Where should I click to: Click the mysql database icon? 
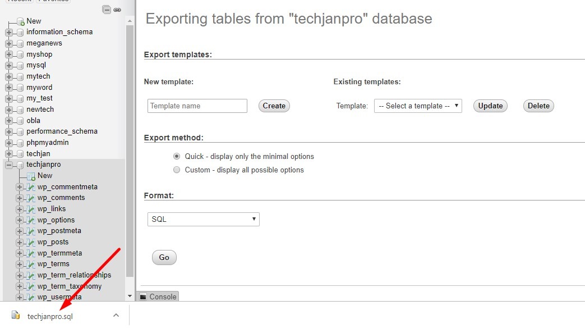click(x=20, y=65)
